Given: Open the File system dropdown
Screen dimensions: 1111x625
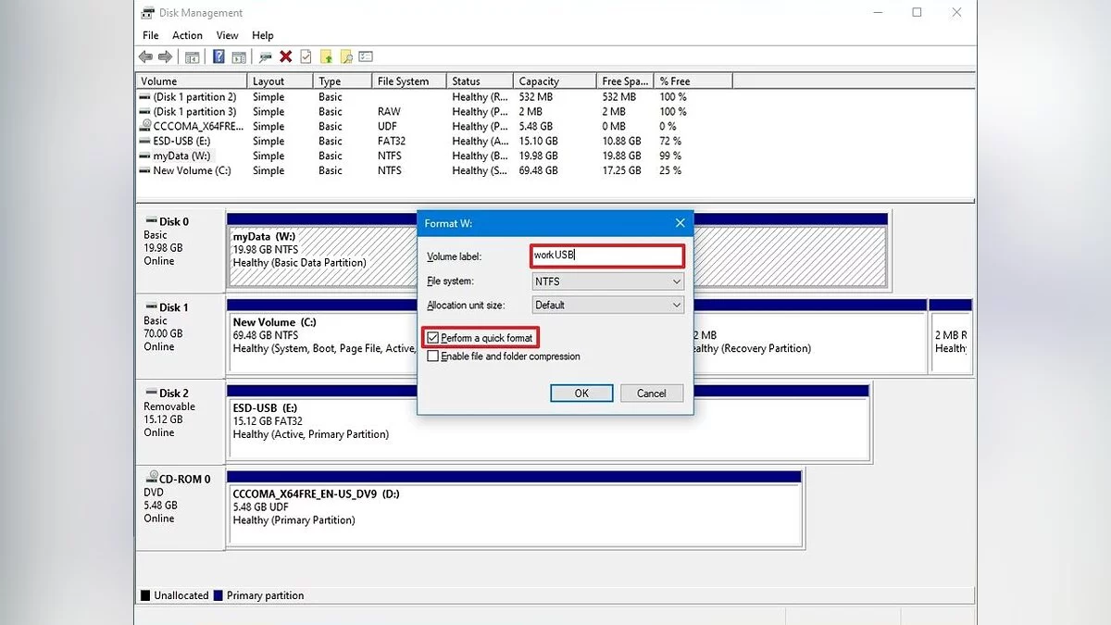Looking at the screenshot, I should [x=607, y=281].
